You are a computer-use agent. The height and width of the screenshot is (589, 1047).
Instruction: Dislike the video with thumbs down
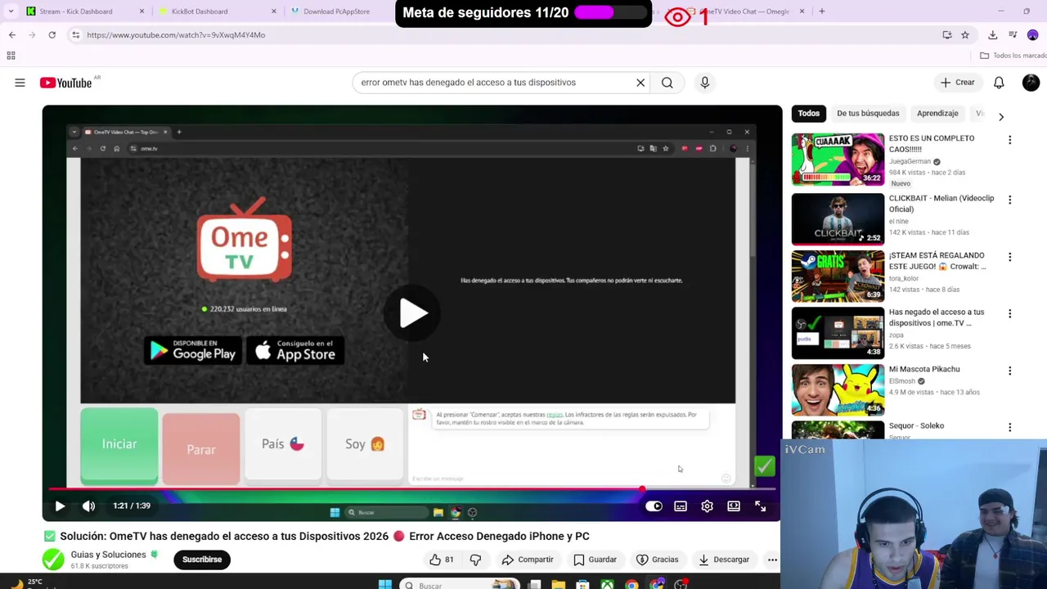[x=475, y=560]
